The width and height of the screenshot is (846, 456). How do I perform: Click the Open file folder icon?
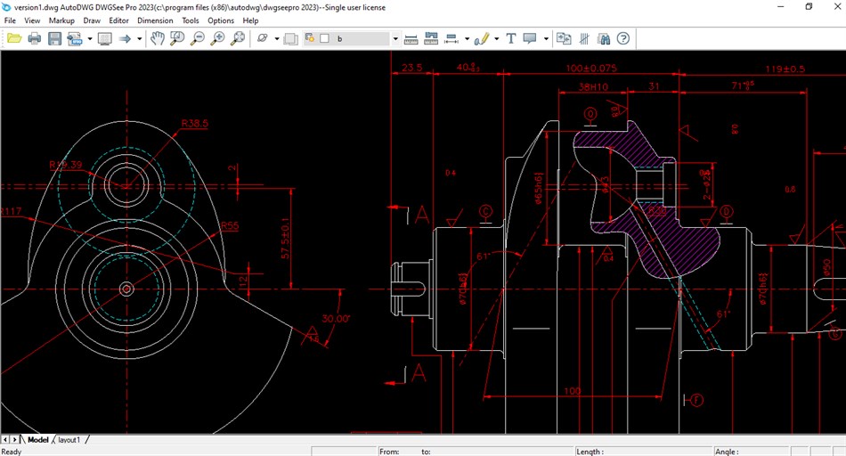click(x=14, y=38)
